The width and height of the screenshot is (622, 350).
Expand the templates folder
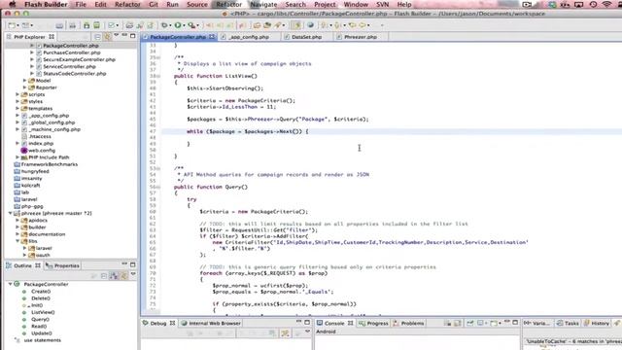click(x=17, y=108)
